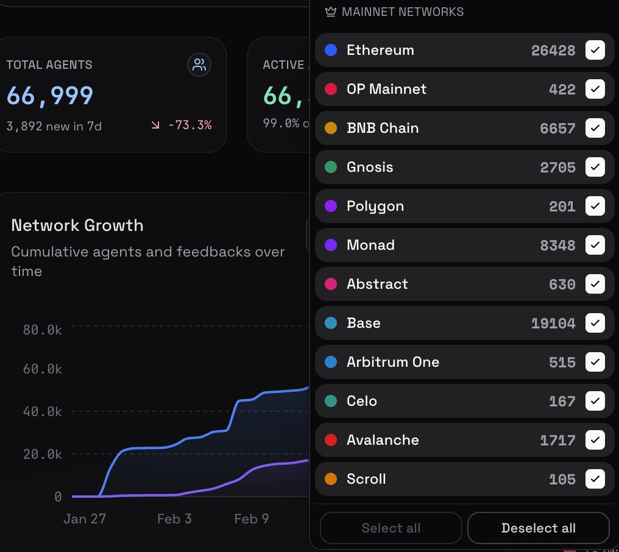Click the Gnosis count 2705
Viewport: 619px width, 552px height.
tap(557, 168)
